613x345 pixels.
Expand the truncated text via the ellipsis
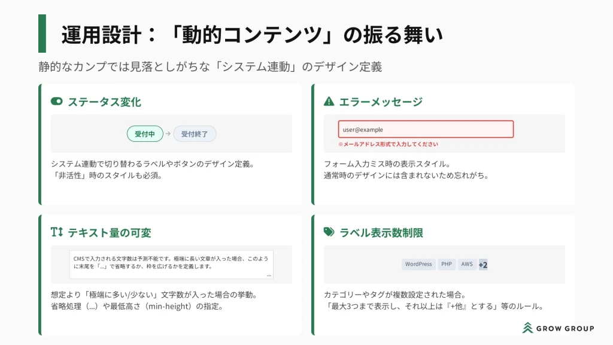coord(269,274)
